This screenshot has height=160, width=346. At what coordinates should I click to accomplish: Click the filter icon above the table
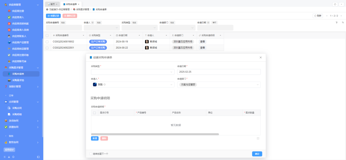[x=337, y=22]
